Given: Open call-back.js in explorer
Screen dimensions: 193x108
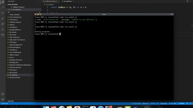Looking at the screenshot, I should 13,20.
